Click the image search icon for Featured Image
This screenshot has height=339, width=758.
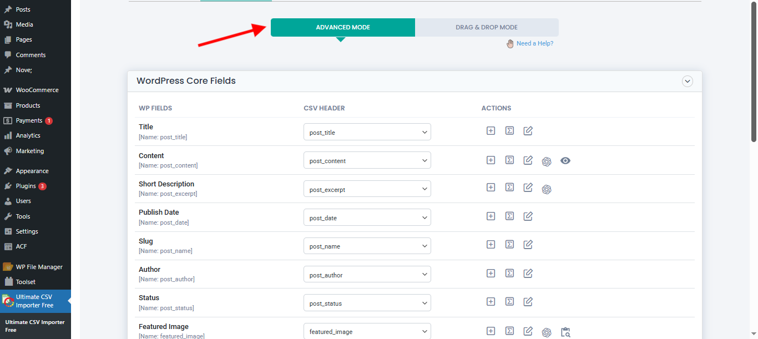(565, 331)
